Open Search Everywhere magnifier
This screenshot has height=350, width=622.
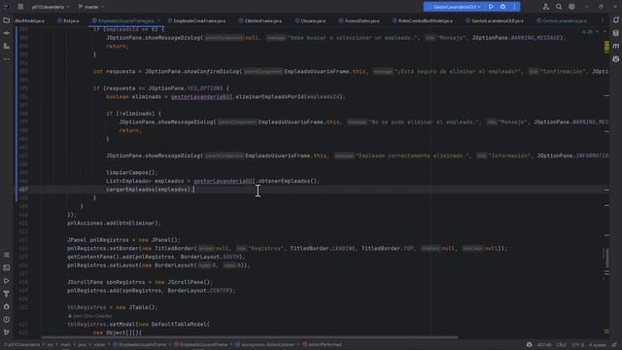pyautogui.click(x=559, y=7)
